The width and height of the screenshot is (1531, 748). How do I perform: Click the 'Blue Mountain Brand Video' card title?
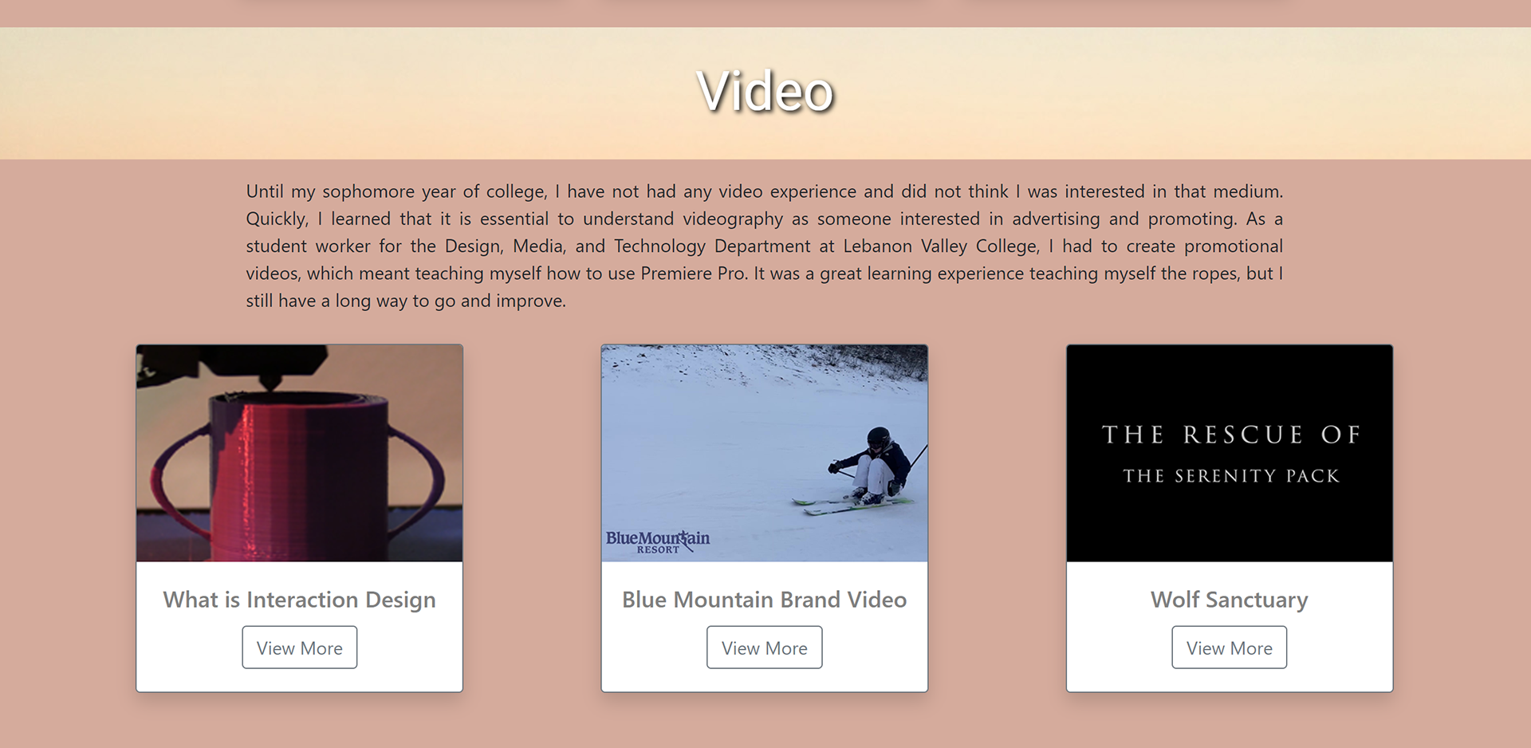(764, 600)
